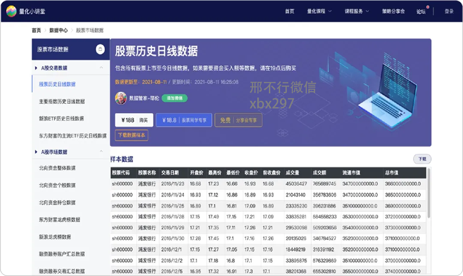
Task: Click 数据中心 breadcrumb link
Action: click(x=58, y=30)
